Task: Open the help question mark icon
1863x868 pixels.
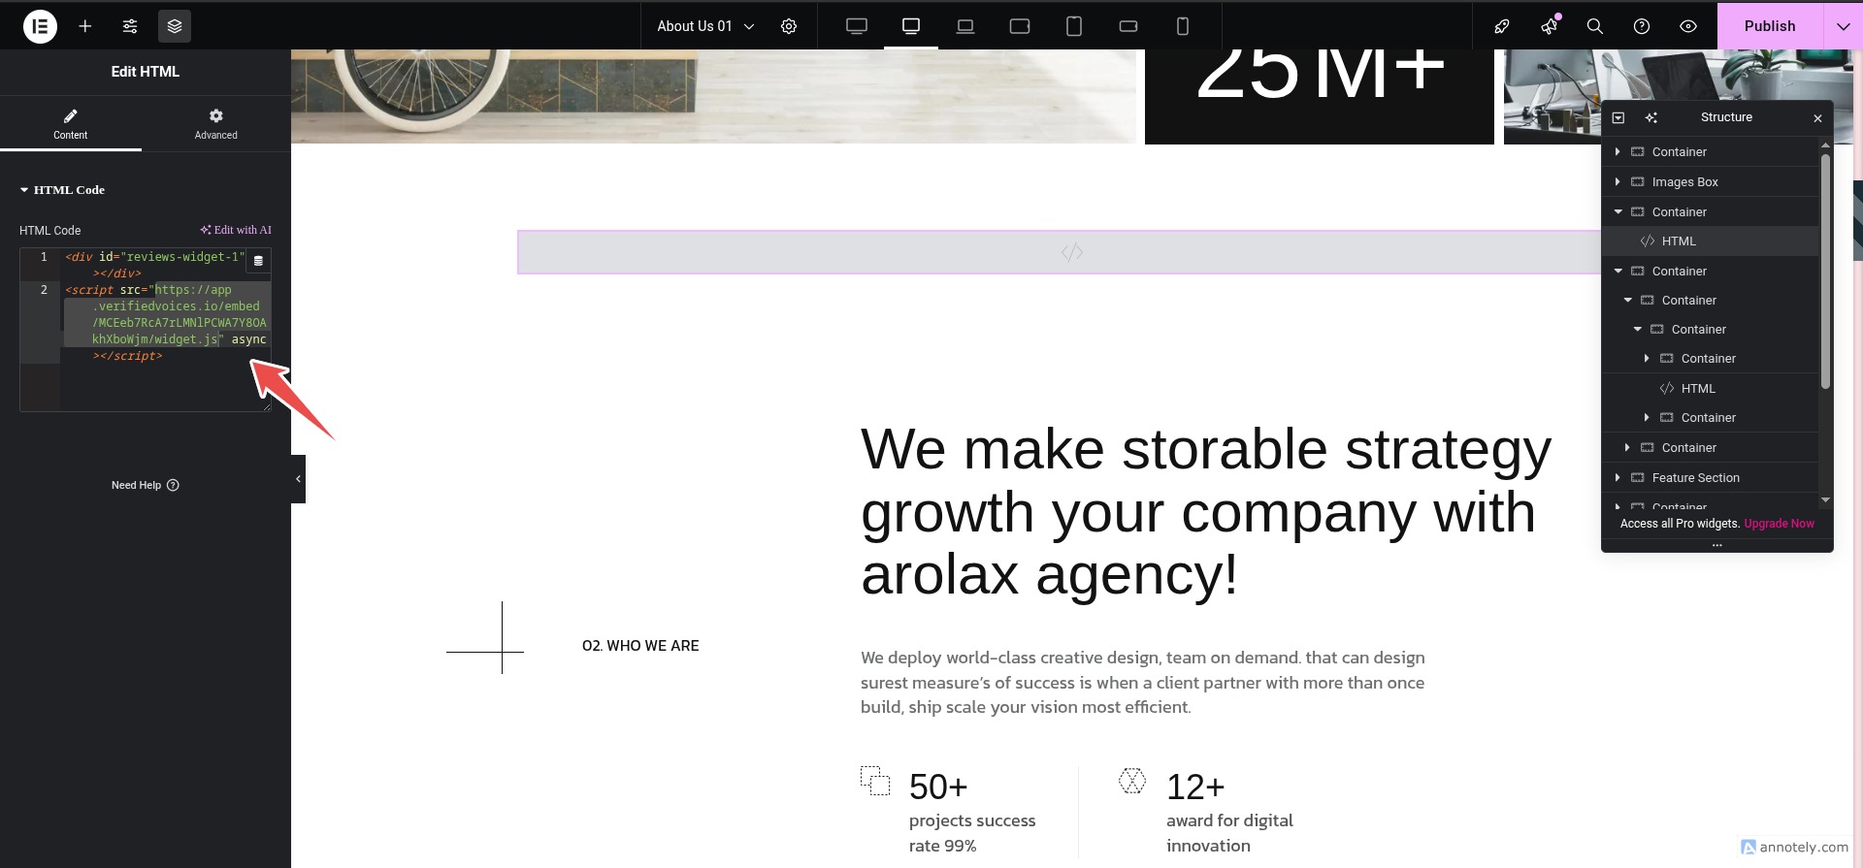Action: click(x=1642, y=26)
